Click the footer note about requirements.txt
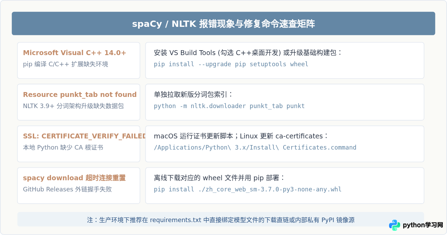Screen dimensions: 447x235 tap(221, 220)
